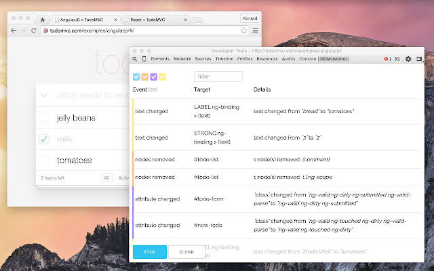This screenshot has height=271, width=434.
Task: Focus the DOMListener filter field
Action: [x=218, y=77]
